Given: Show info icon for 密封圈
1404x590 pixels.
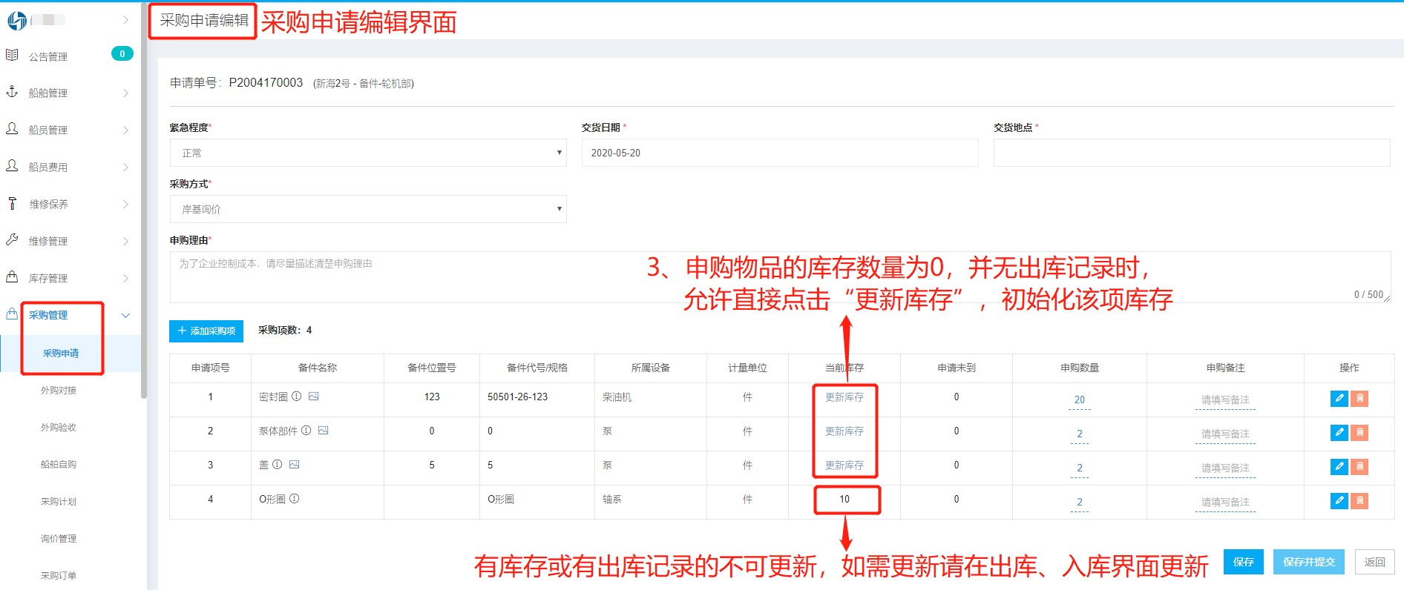Looking at the screenshot, I should click(297, 397).
